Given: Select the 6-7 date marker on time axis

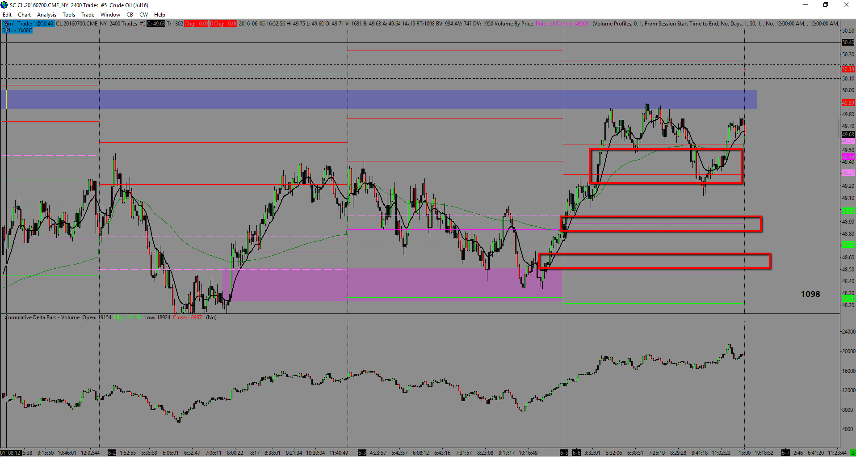Looking at the screenshot, I should (785, 453).
